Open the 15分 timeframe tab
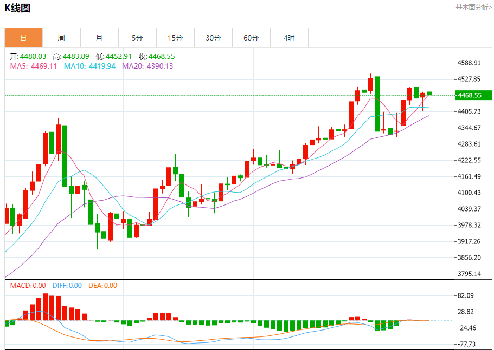The width and height of the screenshot is (494, 350). click(176, 38)
